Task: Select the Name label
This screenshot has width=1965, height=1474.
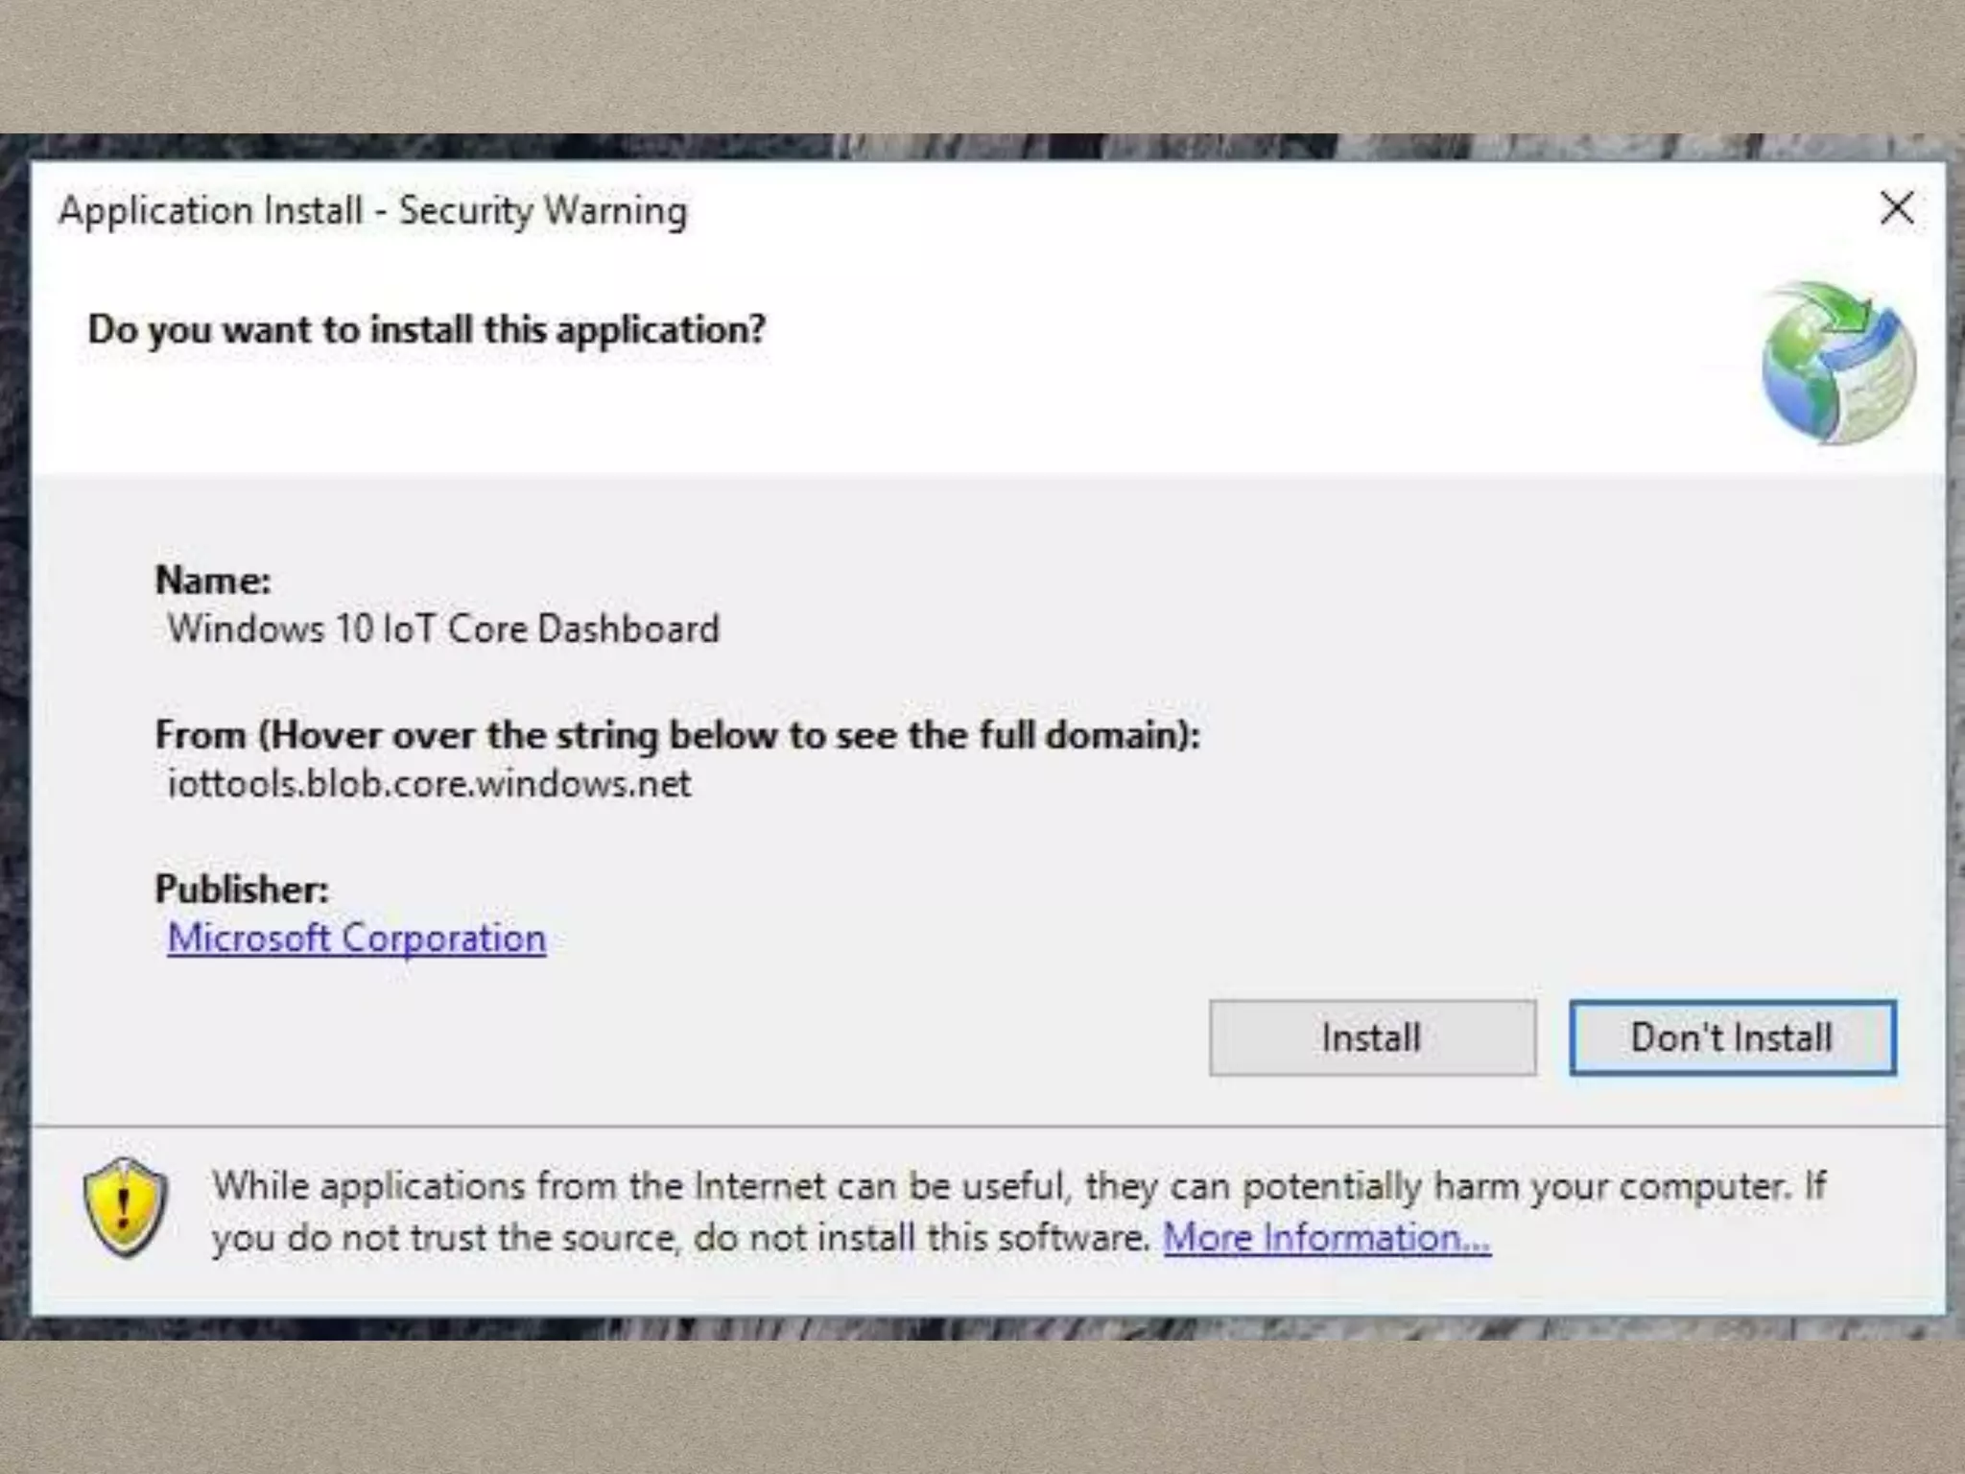Action: [x=213, y=580]
